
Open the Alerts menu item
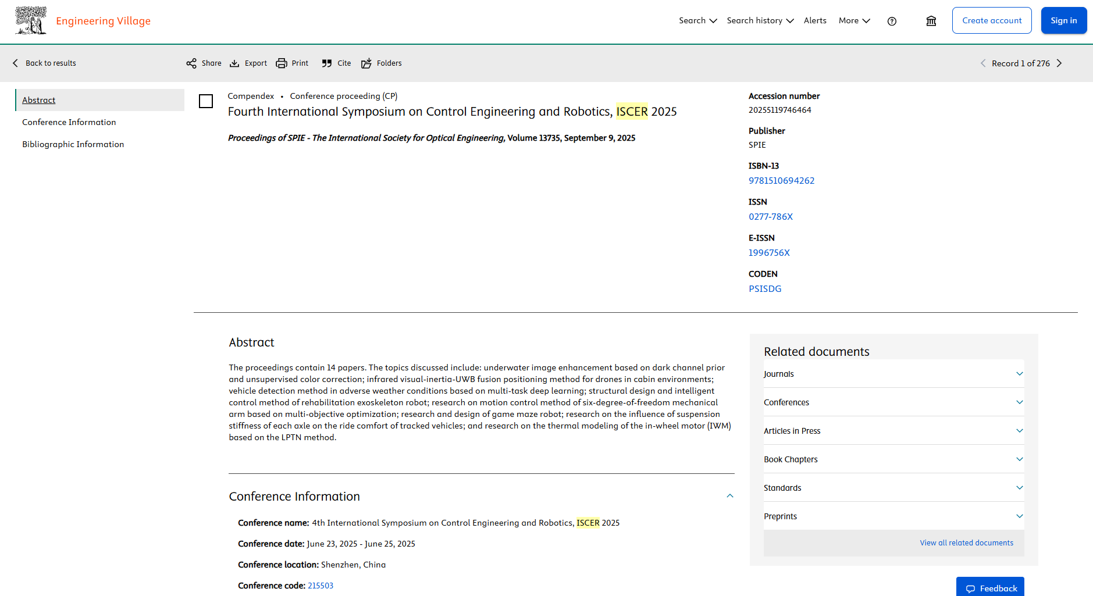coord(815,21)
